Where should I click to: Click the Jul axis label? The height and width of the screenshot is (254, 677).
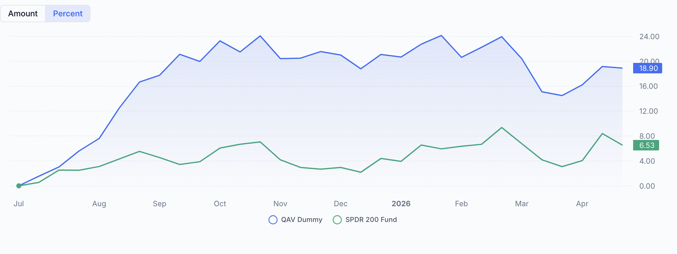tap(19, 203)
